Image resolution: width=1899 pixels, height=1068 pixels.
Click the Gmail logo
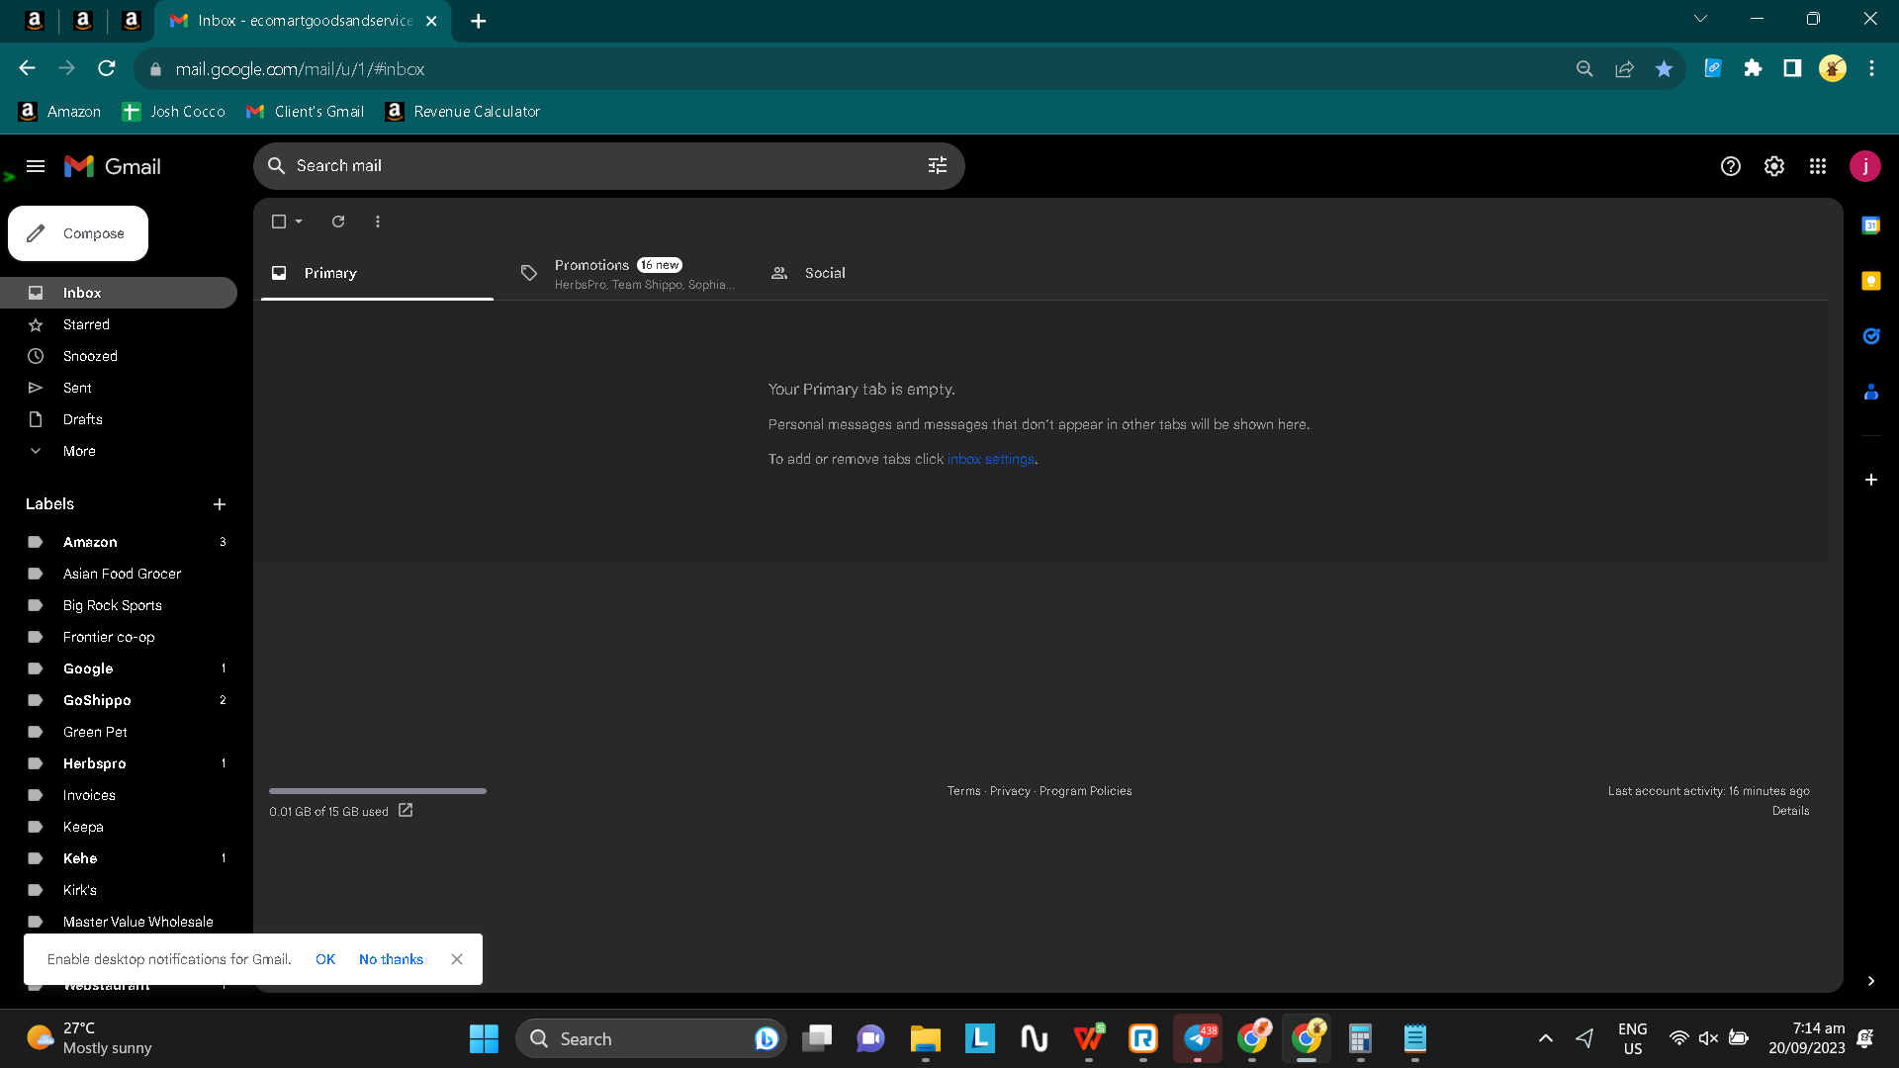(113, 166)
